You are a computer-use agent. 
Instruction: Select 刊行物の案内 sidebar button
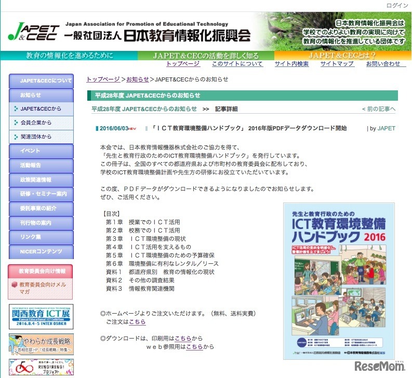41,223
